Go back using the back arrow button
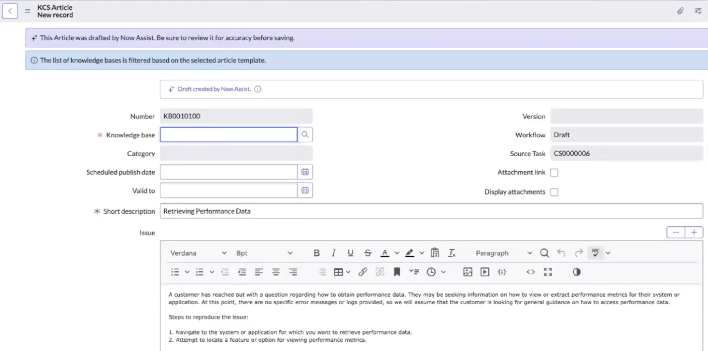 (10, 11)
